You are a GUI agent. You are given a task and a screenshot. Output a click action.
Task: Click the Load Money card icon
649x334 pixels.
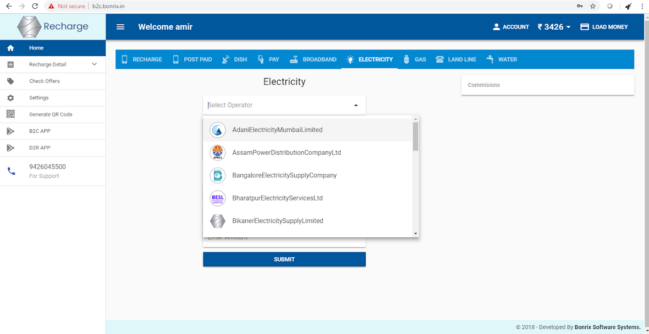pyautogui.click(x=585, y=27)
